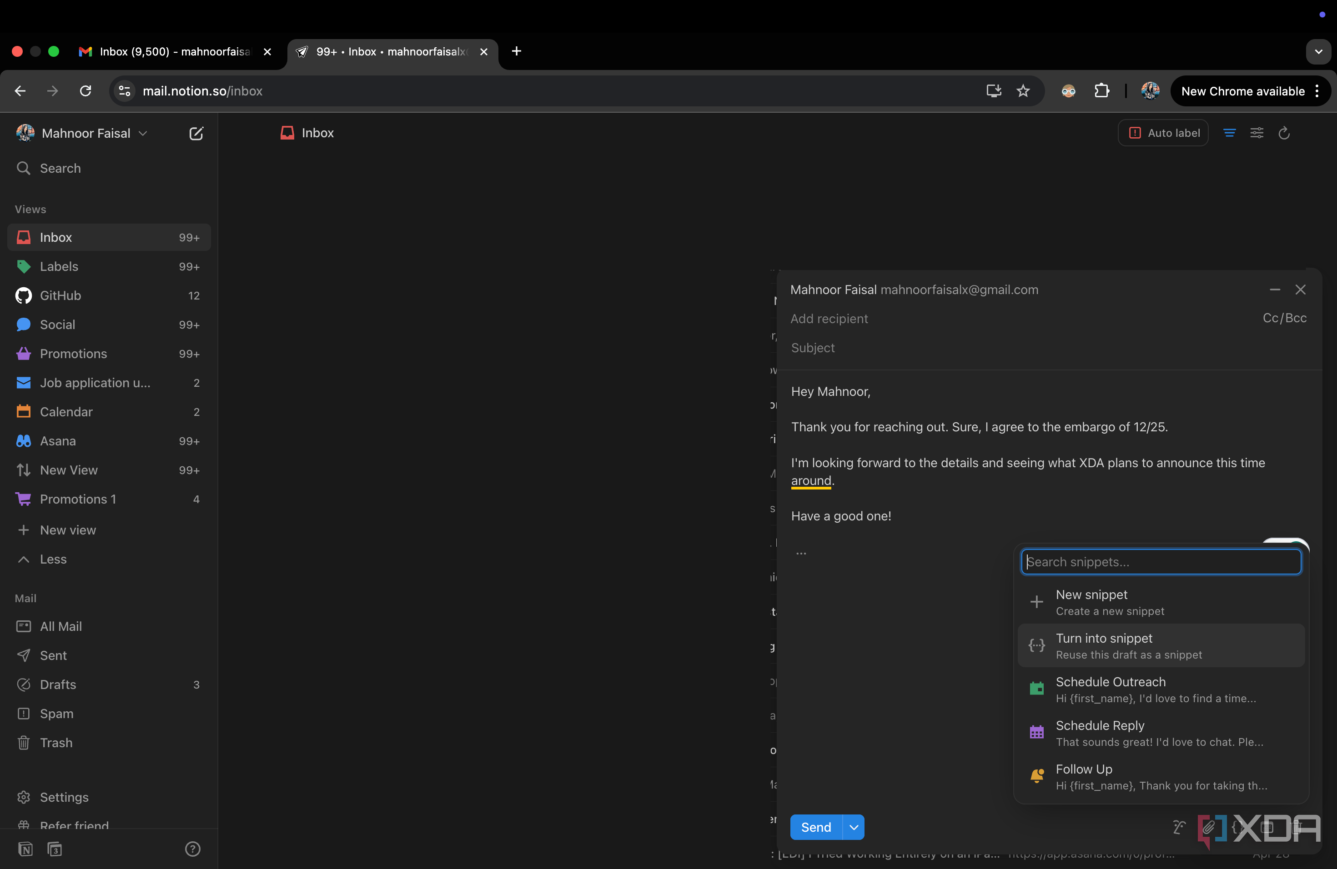Open the Social view

pyautogui.click(x=109, y=325)
